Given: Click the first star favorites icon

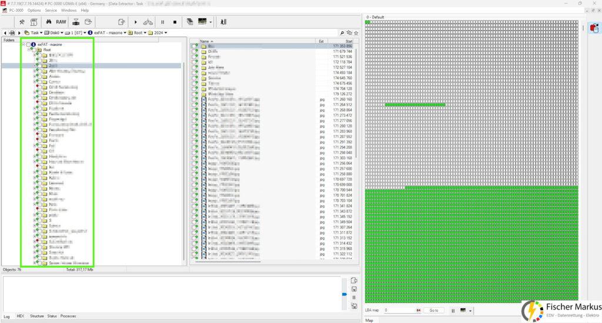Looking at the screenshot, I should click(x=349, y=33).
